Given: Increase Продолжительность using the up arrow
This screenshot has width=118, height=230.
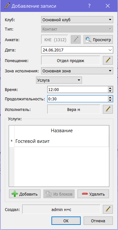Looking at the screenshot, I should 110,97.
